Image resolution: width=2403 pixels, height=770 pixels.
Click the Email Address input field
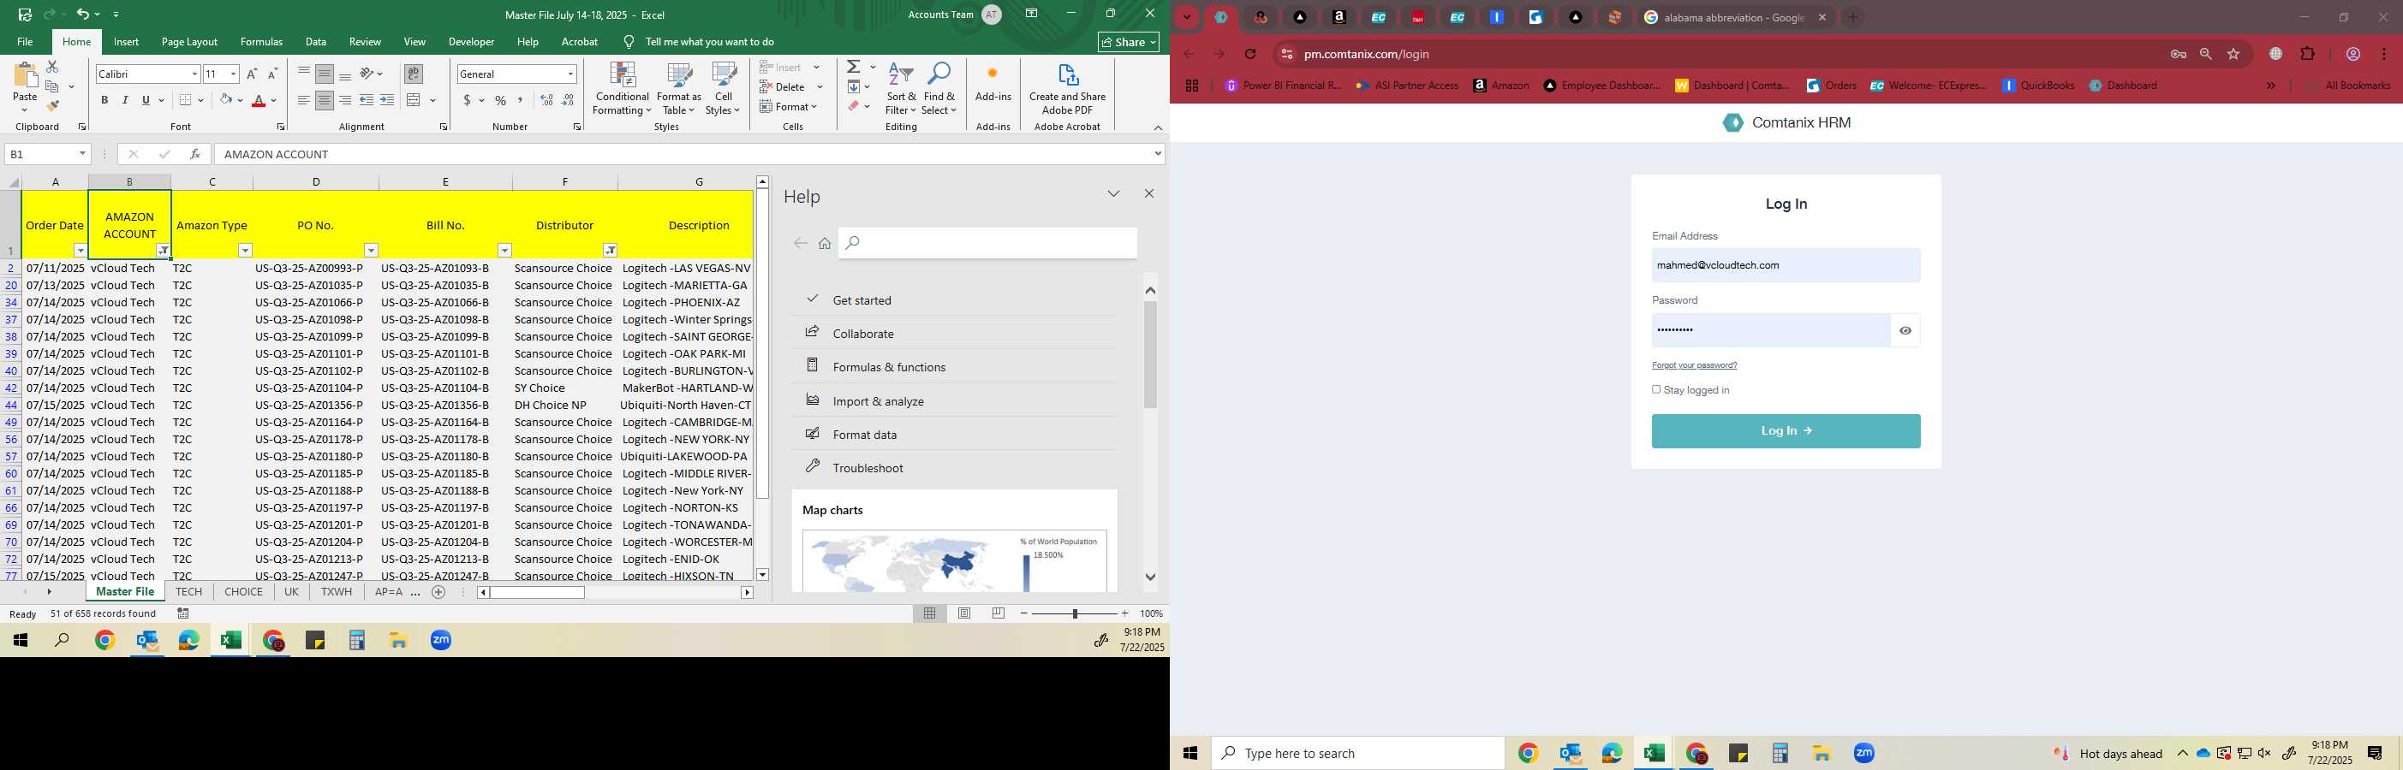pyautogui.click(x=1786, y=266)
